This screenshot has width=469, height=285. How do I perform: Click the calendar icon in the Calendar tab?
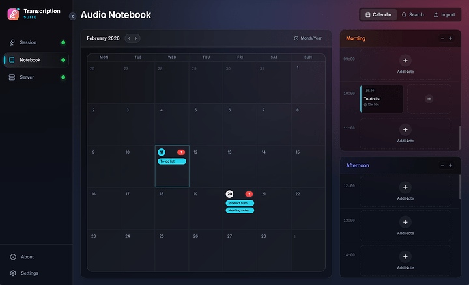(x=367, y=14)
